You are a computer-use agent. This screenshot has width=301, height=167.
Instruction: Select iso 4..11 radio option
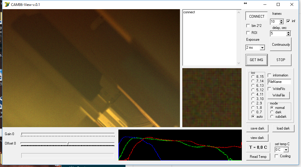click(x=253, y=94)
